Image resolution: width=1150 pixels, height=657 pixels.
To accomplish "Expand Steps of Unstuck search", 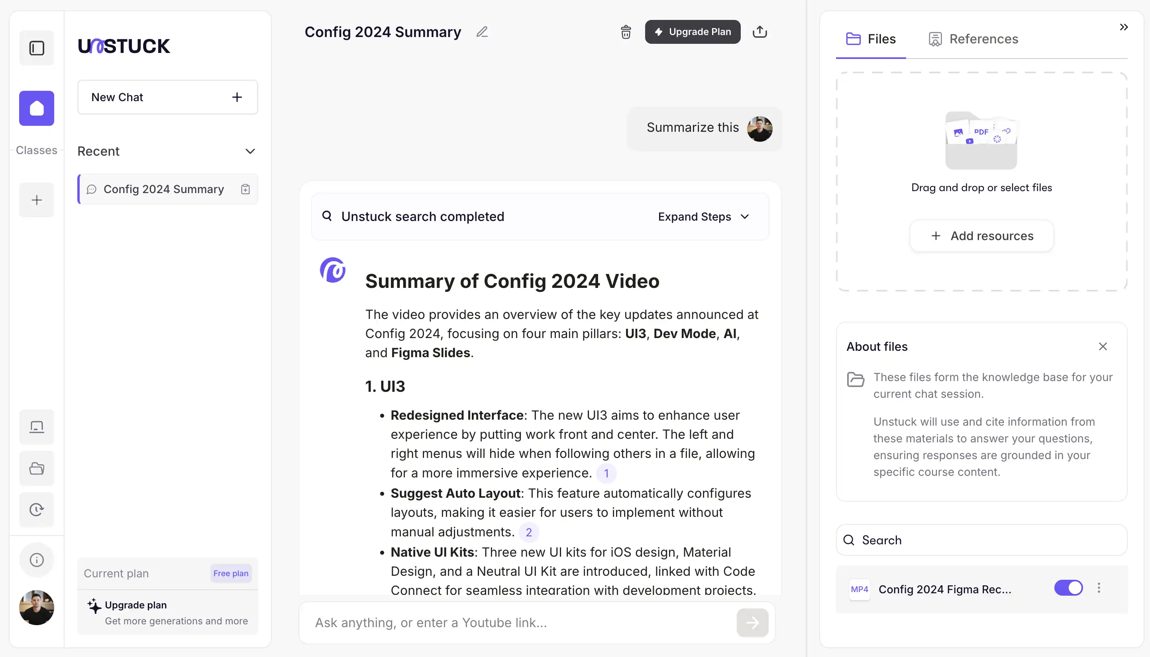I will point(703,217).
